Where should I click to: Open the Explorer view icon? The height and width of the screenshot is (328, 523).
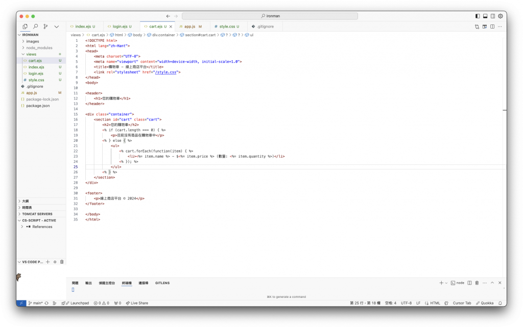pos(25,27)
